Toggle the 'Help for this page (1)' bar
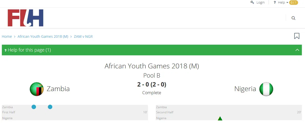This screenshot has height=123, width=305. coord(29,50)
